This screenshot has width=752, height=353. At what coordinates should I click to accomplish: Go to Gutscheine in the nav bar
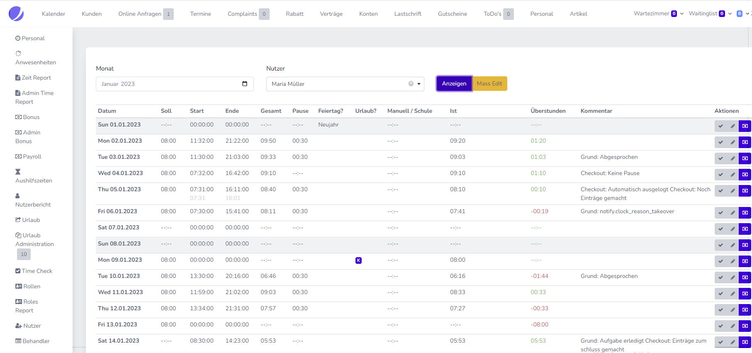pyautogui.click(x=453, y=14)
